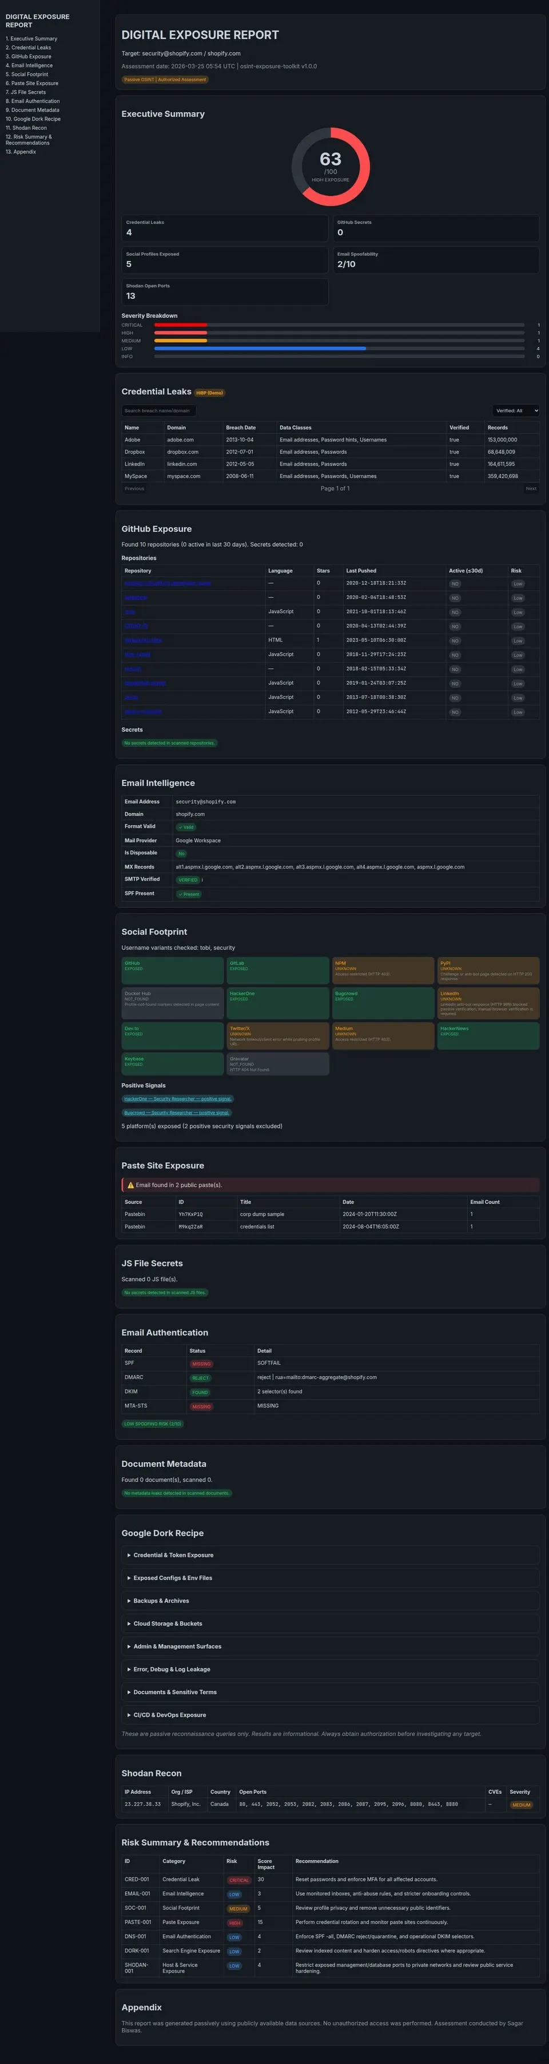
Task: Go to Previous page of credential leaks
Action: click(x=134, y=488)
